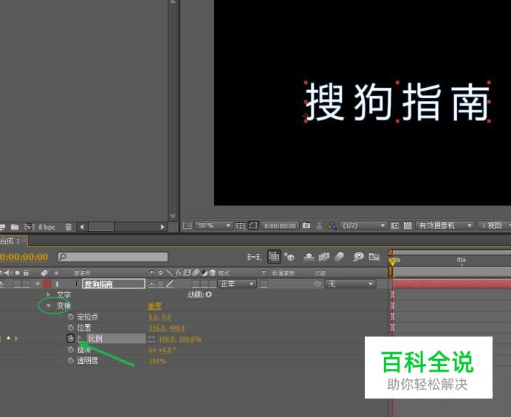This screenshot has width=511, height=417.
Task: Toggle motion blur switch in timeline toolbar
Action: (339, 257)
